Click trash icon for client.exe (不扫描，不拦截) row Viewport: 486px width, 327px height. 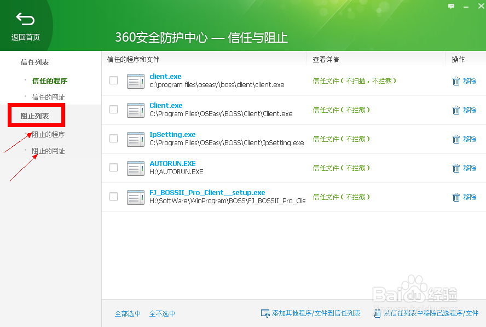coord(456,81)
